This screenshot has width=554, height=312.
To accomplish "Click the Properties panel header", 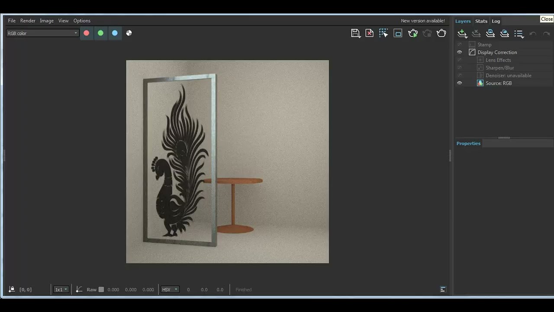I will [x=469, y=143].
